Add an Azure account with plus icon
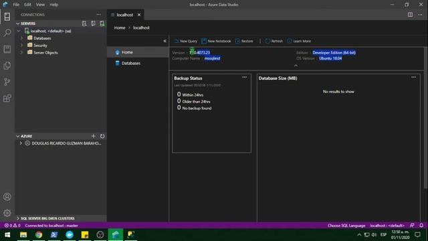Screen dimensions: 428x241 94,136
